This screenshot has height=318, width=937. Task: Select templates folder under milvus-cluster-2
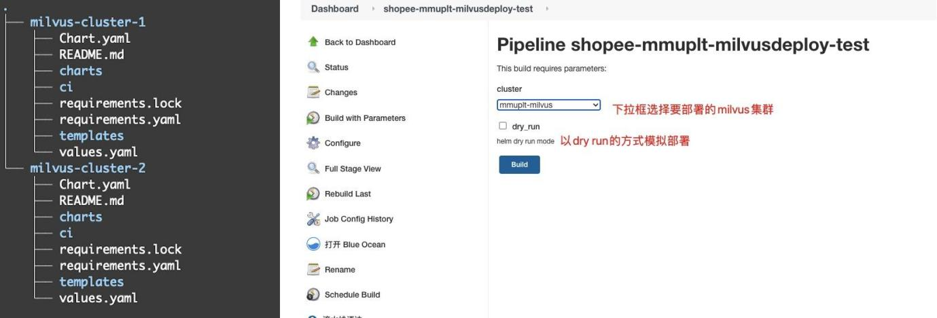pos(92,282)
